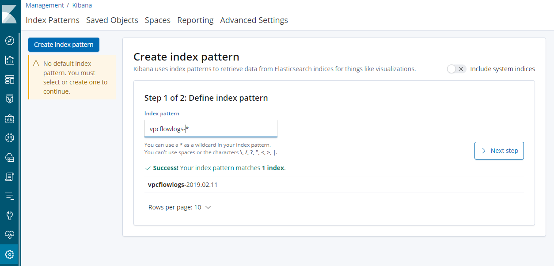Viewport: 554px width, 266px height.
Task: Open APM from the sidebar
Action: click(x=10, y=196)
